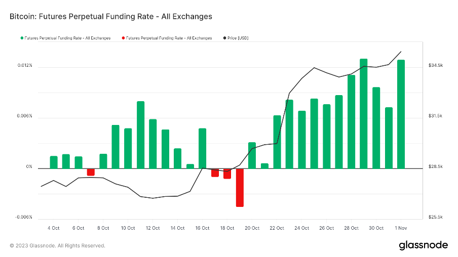Click the red legend dot for Funding Rate
The width and height of the screenshot is (458, 257).
[123, 38]
